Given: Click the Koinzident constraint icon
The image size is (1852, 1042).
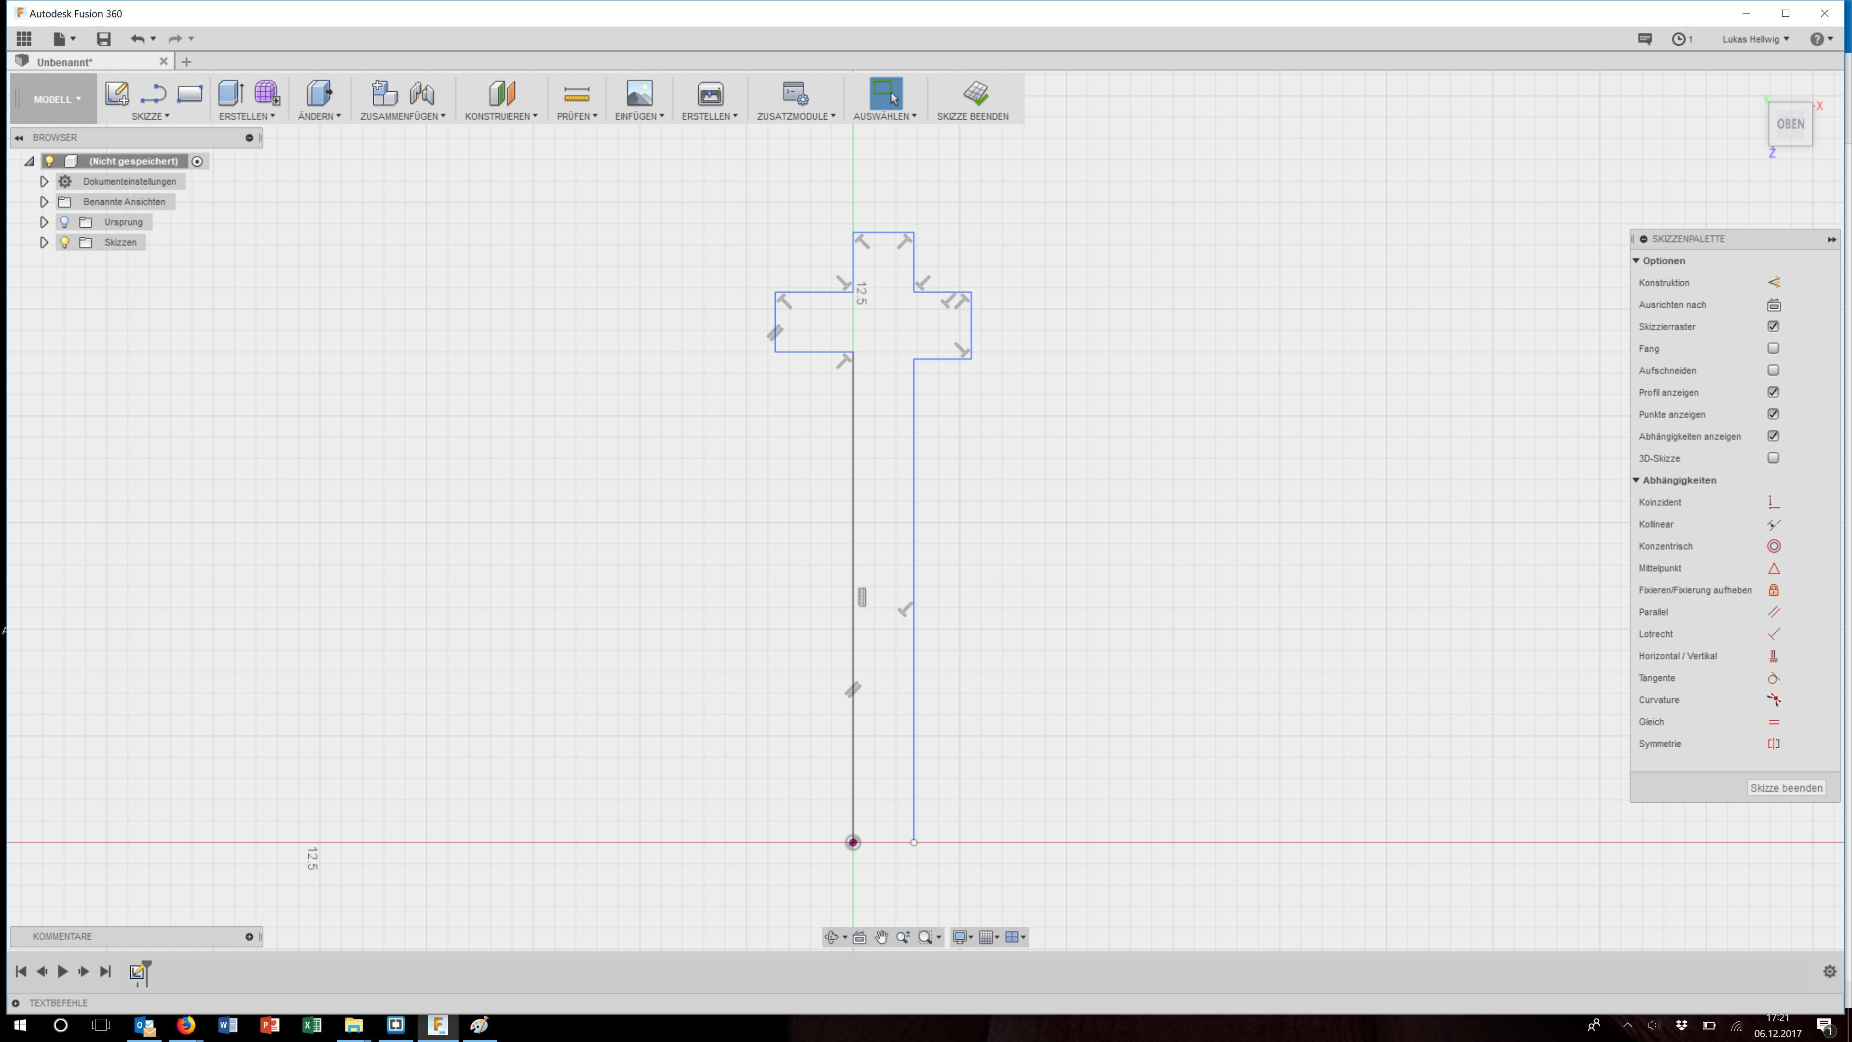Looking at the screenshot, I should tap(1773, 502).
